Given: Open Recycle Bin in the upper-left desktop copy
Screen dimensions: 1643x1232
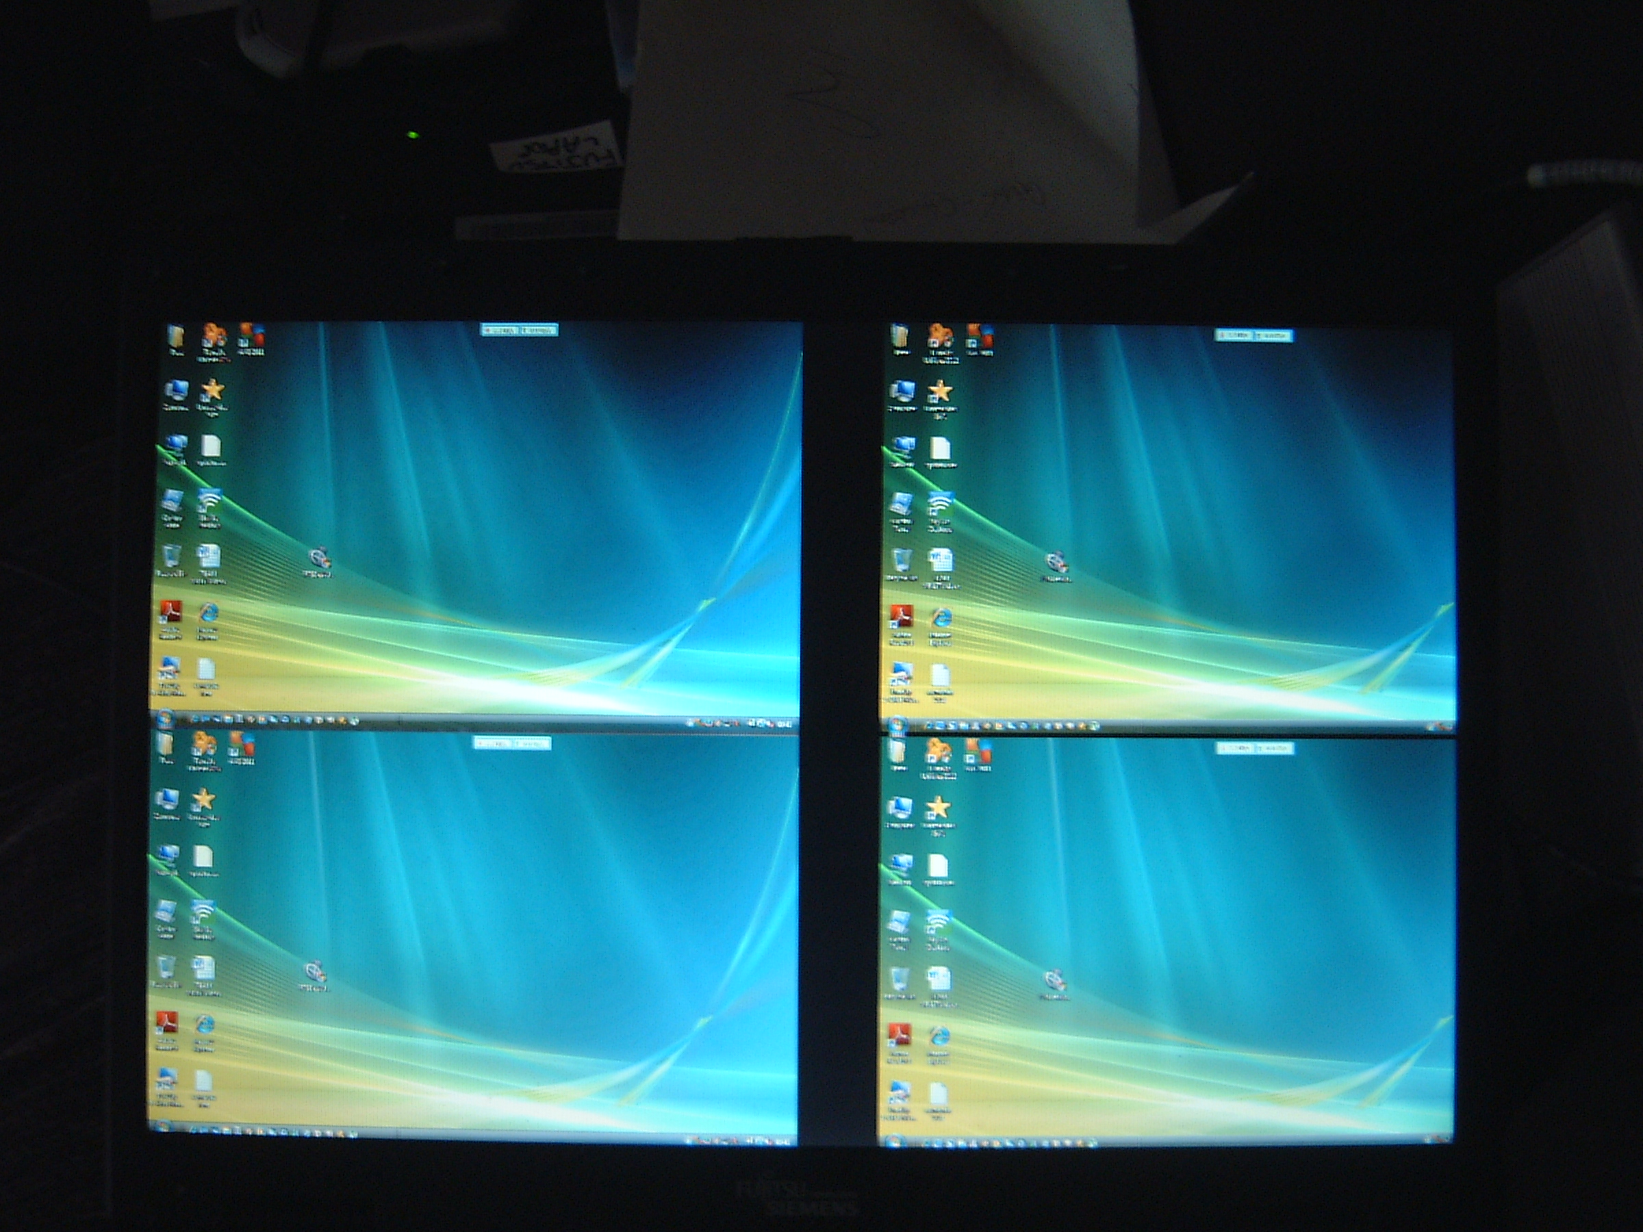Looking at the screenshot, I should [172, 557].
